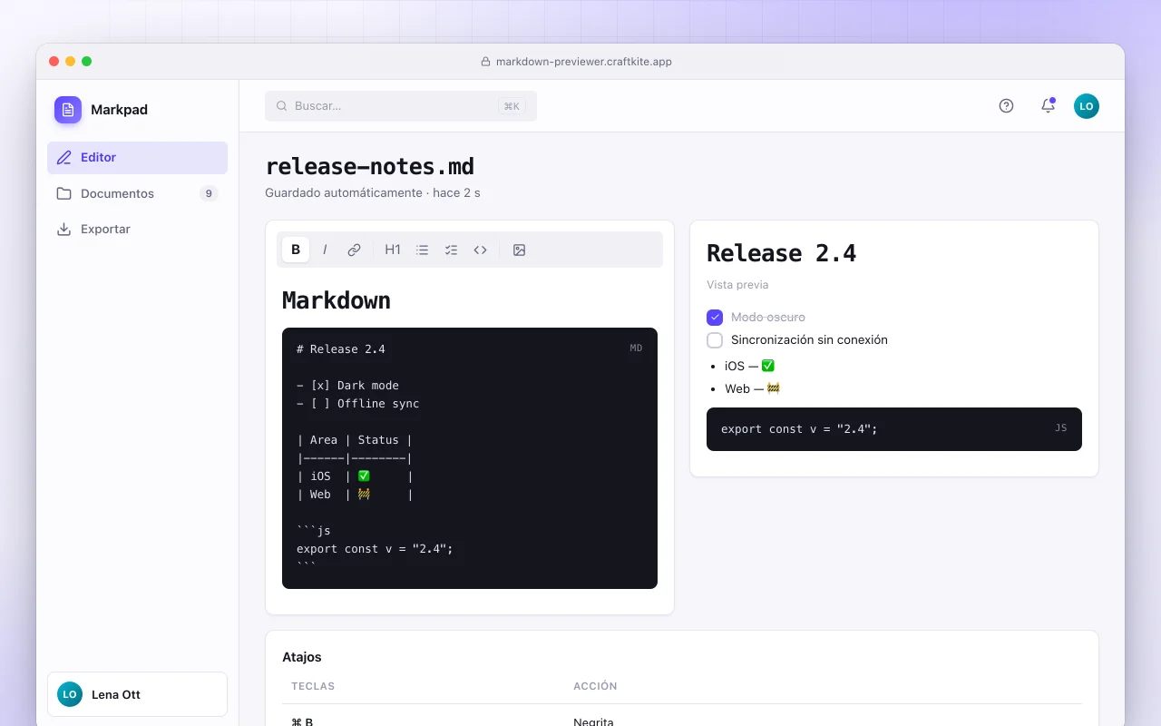Insert a link using toolbar icon

(x=354, y=250)
